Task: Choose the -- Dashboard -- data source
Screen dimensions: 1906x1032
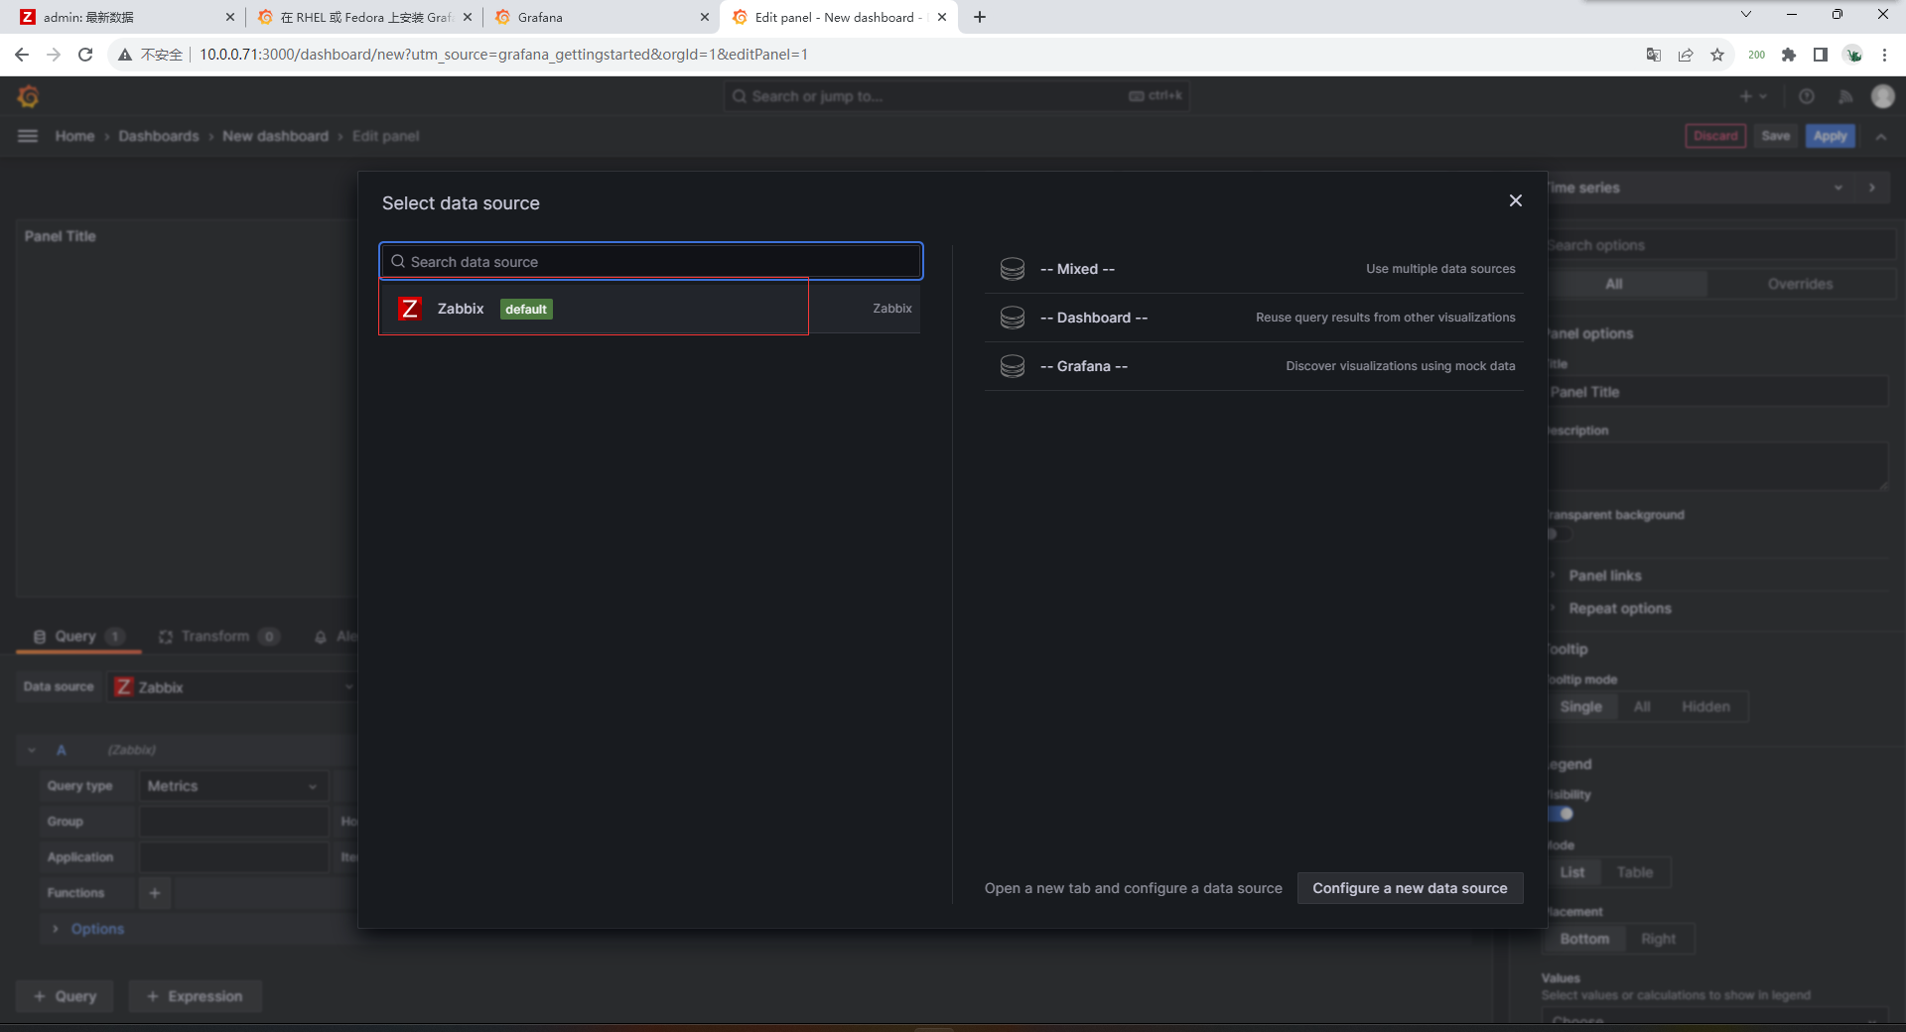Action: [1254, 318]
